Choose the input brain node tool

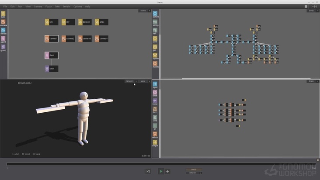pyautogui.click(x=155, y=85)
